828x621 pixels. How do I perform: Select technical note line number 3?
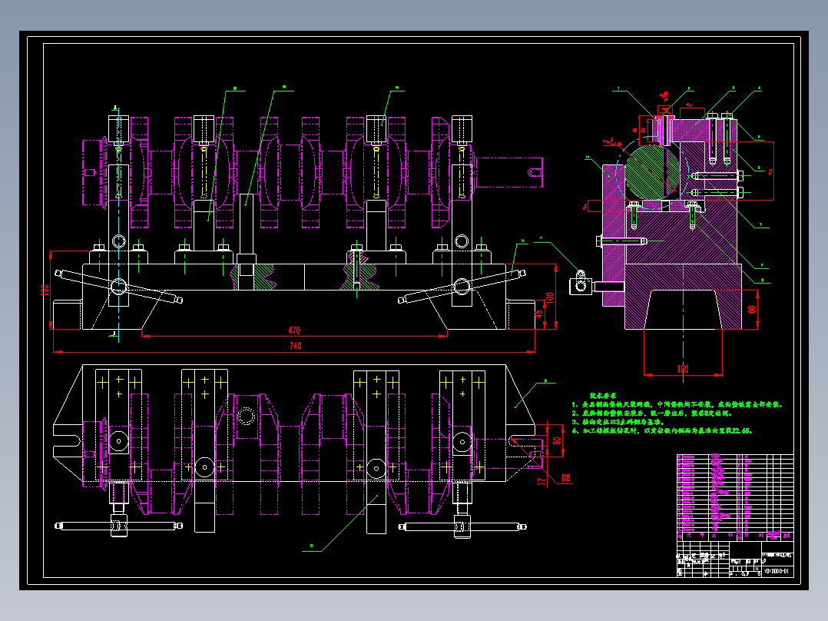[619, 422]
